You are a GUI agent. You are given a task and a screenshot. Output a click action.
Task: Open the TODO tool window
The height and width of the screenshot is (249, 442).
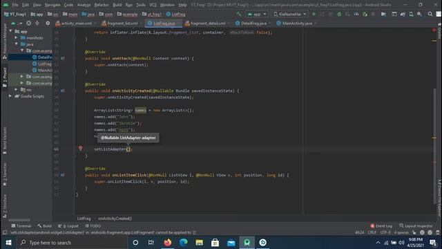pos(93,226)
